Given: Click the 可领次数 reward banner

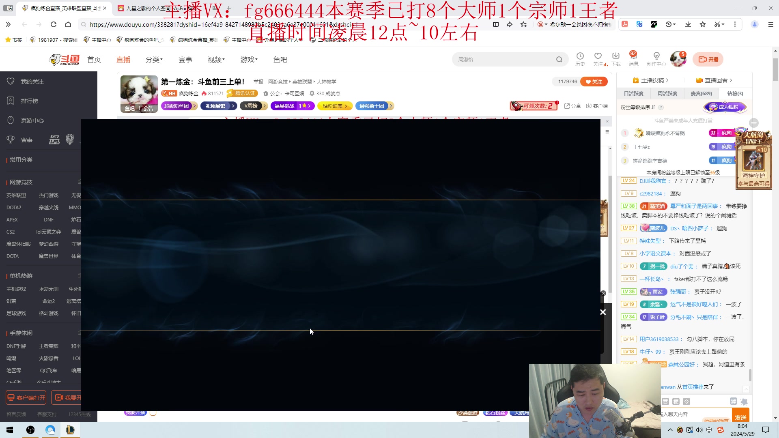Looking at the screenshot, I should (534, 106).
